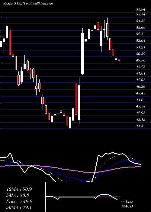Screen dimensions: 151x212
Task: Click the 50.39 price axis label
Action: click(x=141, y=54)
